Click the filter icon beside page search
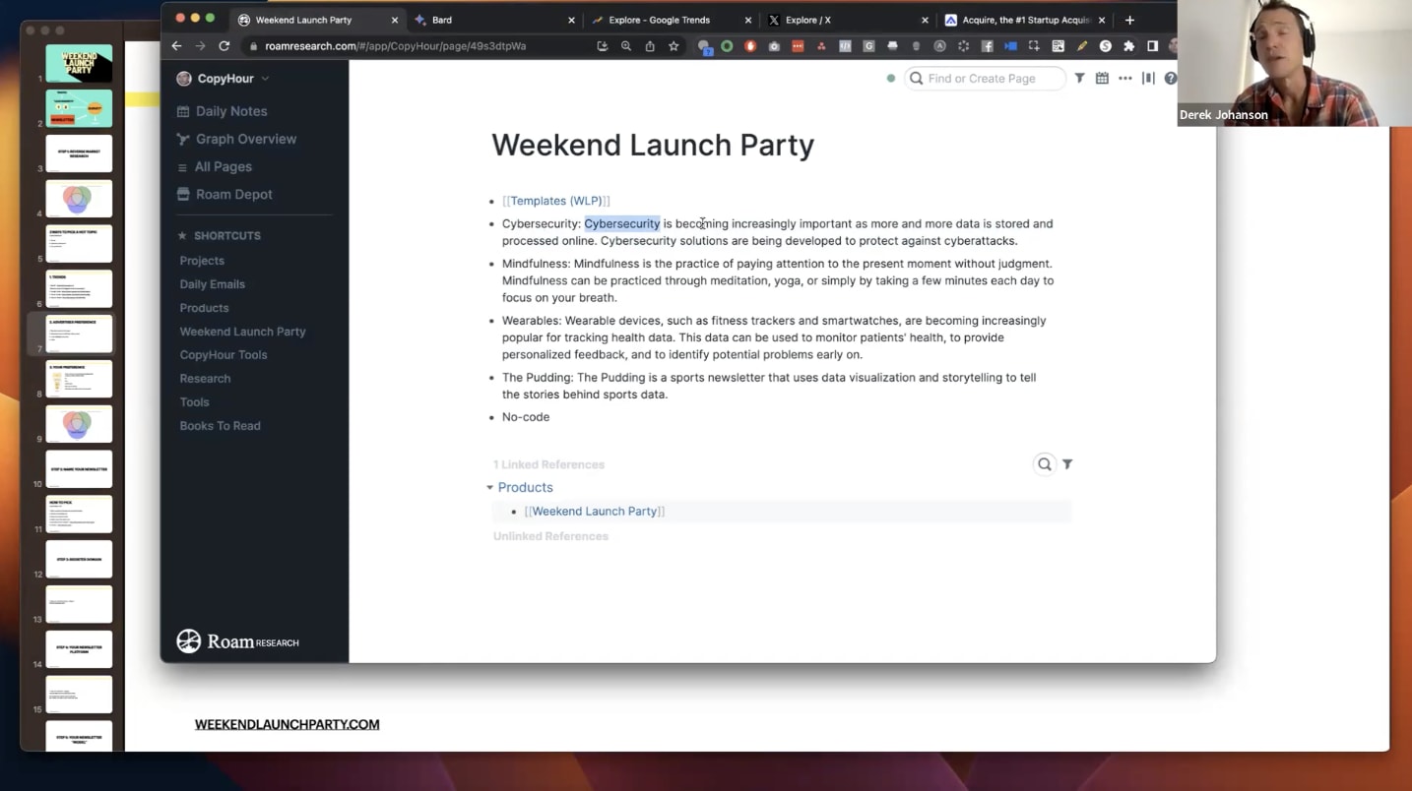Screen dimensions: 1412x791 [1079, 78]
